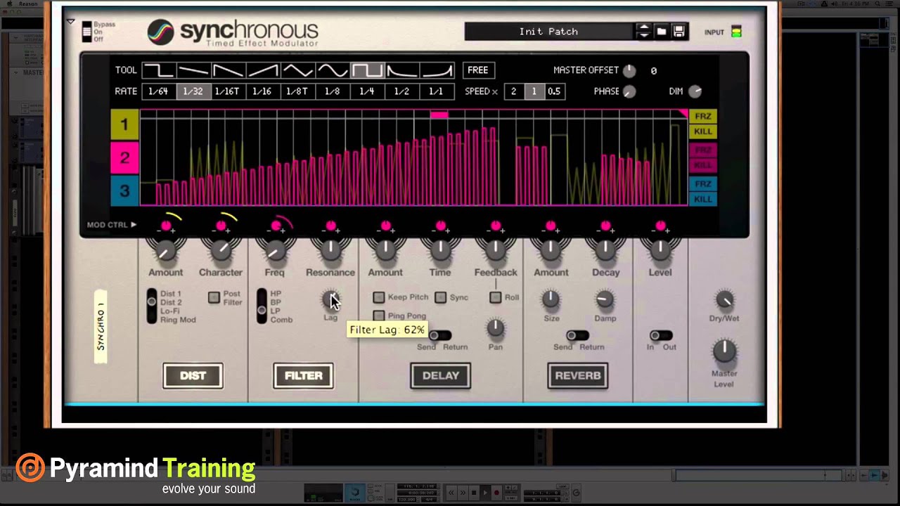The image size is (900, 506).
Task: Enable the Roll checkbox
Action: click(x=495, y=297)
